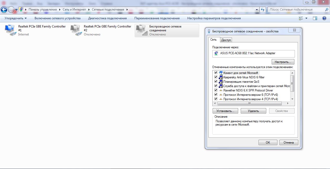Select Realtek PCIe GBE Controller #1 adapter icon
Screen dimensions: 330x169
pos(11,30)
